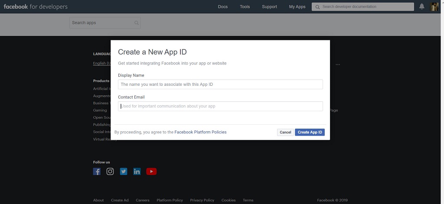The image size is (444, 204).
Task: Click the three-dots more languages icon
Action: 337,65
